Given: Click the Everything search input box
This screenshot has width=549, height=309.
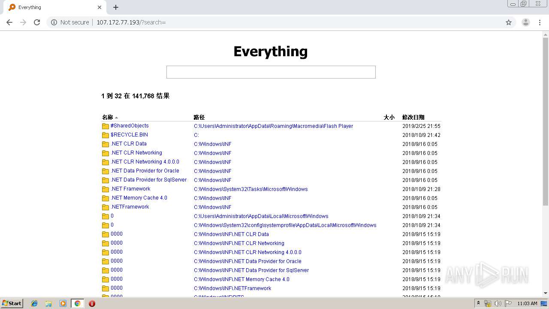Looking at the screenshot, I should point(271,72).
